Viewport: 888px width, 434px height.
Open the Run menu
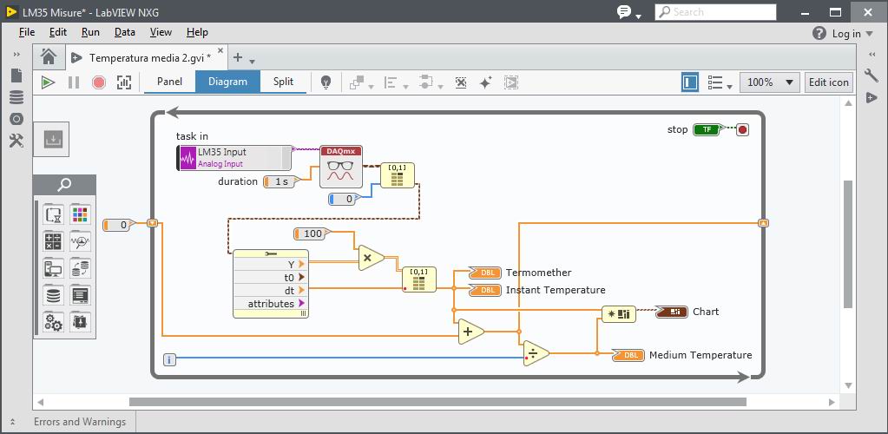[90, 32]
